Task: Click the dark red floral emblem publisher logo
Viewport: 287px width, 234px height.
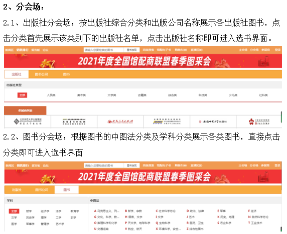Action: coord(259,121)
